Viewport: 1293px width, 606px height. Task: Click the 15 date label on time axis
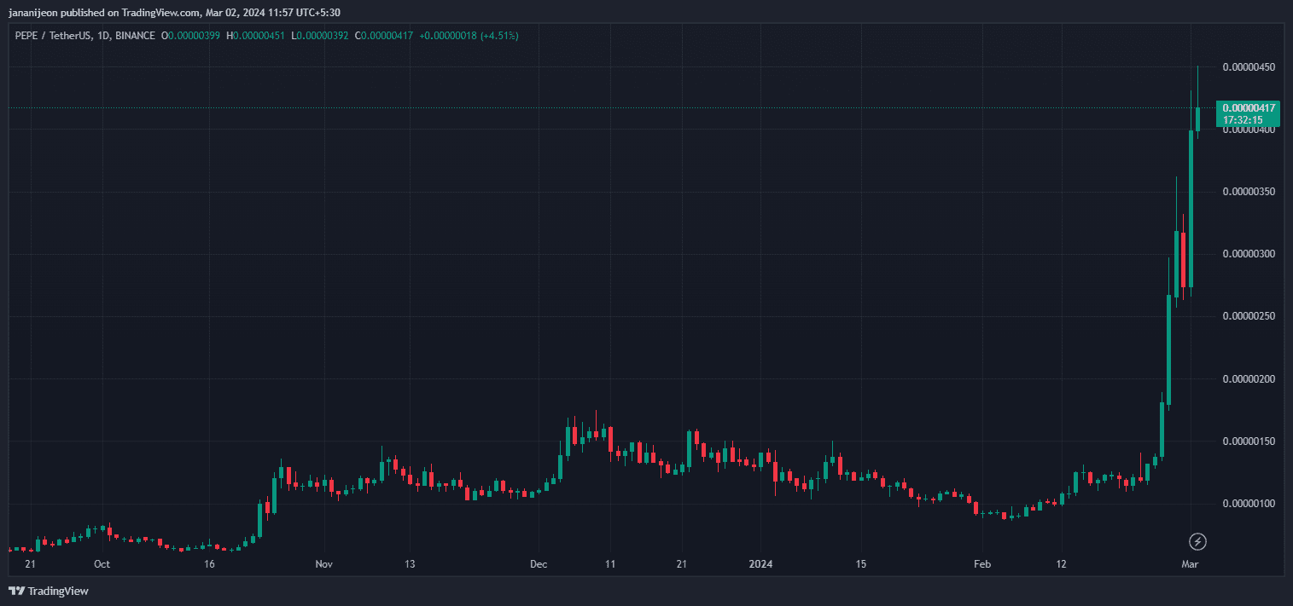coord(861,564)
